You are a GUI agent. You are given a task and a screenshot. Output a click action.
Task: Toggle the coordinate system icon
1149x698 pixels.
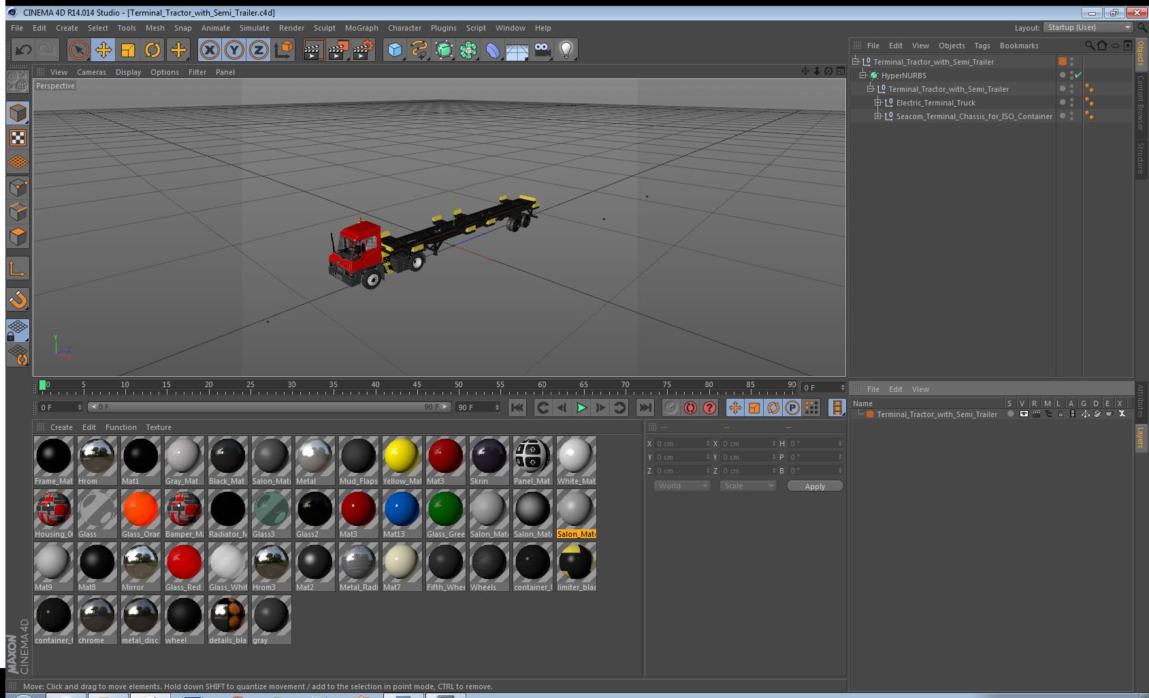coord(283,50)
